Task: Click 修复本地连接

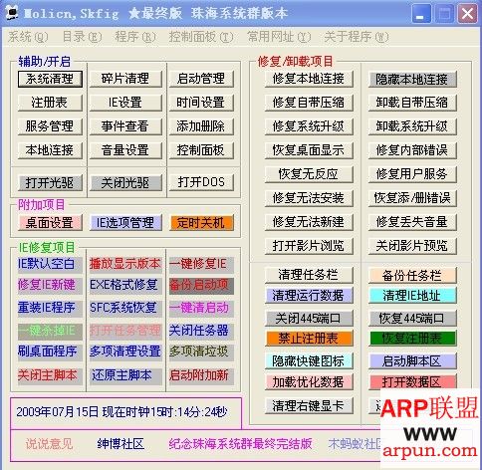Action: coord(309,79)
